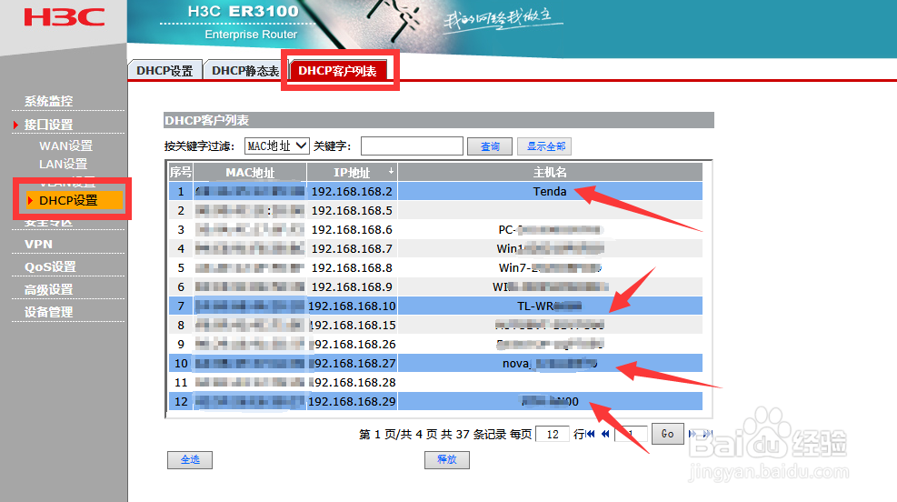The height and width of the screenshot is (502, 897).
Task: Select hostname starting with TL-WR
Action: point(550,306)
